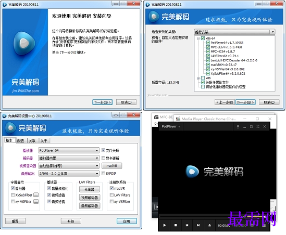Viewport: 286px width, 235px height.
Task: Open 解码器 dropdown
Action: [69, 158]
